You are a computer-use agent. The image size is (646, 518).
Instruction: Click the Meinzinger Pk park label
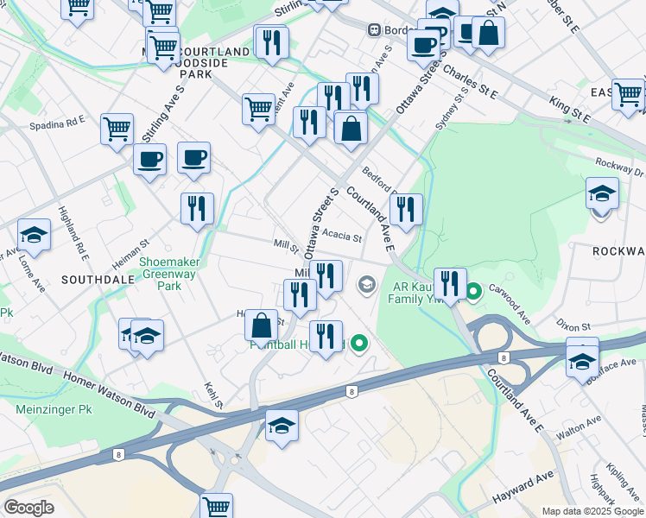pyautogui.click(x=54, y=410)
